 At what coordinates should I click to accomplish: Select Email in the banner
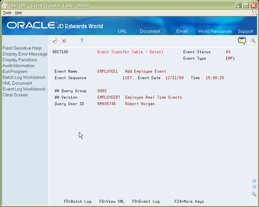182,31
